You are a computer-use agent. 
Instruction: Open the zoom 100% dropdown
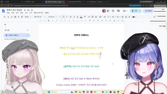pyautogui.click(x=28, y=17)
